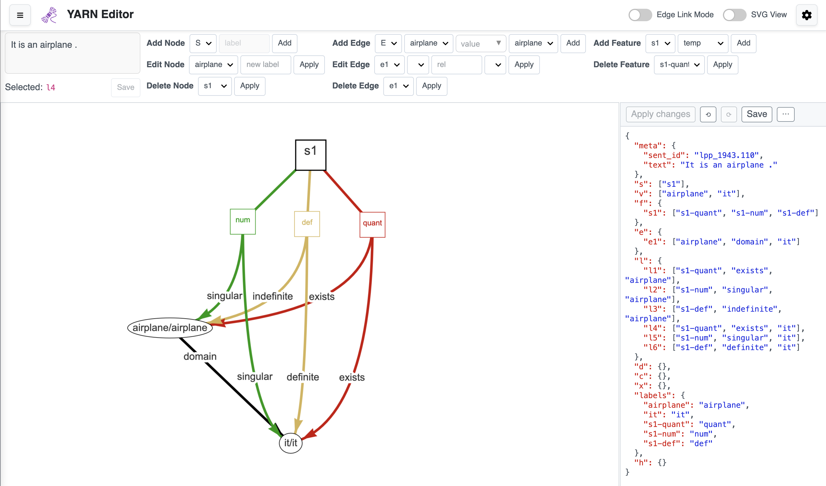Click the airplane/airplane node in the graph
Image resolution: width=826 pixels, height=486 pixels.
coord(169,327)
